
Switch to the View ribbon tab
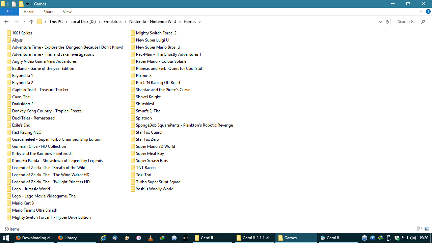[x=67, y=12]
